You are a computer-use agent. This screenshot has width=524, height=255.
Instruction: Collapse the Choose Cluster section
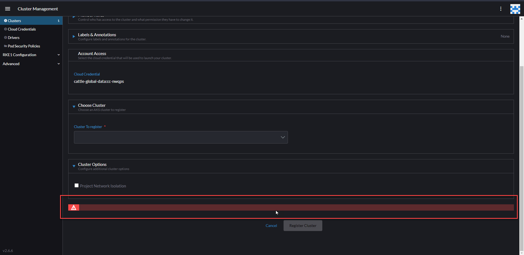point(74,107)
